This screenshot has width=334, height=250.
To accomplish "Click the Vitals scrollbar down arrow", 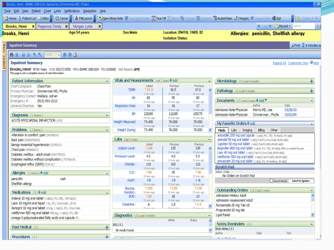I will pyautogui.click(x=210, y=130).
